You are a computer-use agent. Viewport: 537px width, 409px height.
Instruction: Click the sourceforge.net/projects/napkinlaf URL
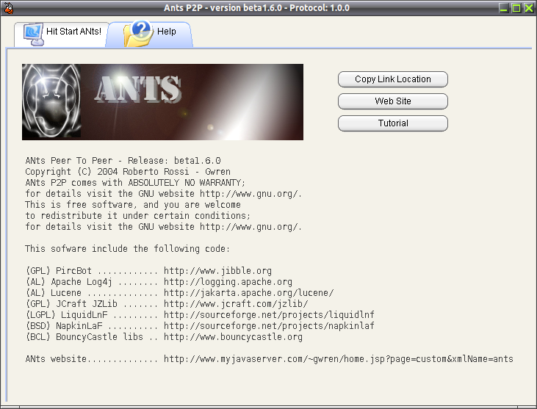(x=269, y=325)
